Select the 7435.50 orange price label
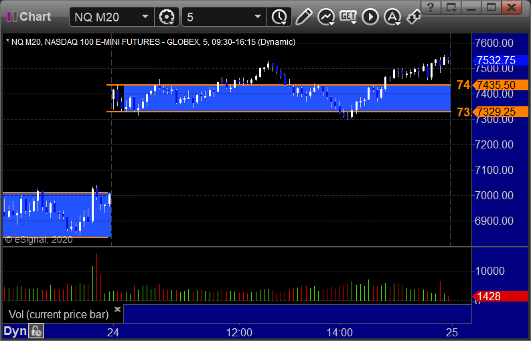Screen dimensions: 531x341 (500, 85)
